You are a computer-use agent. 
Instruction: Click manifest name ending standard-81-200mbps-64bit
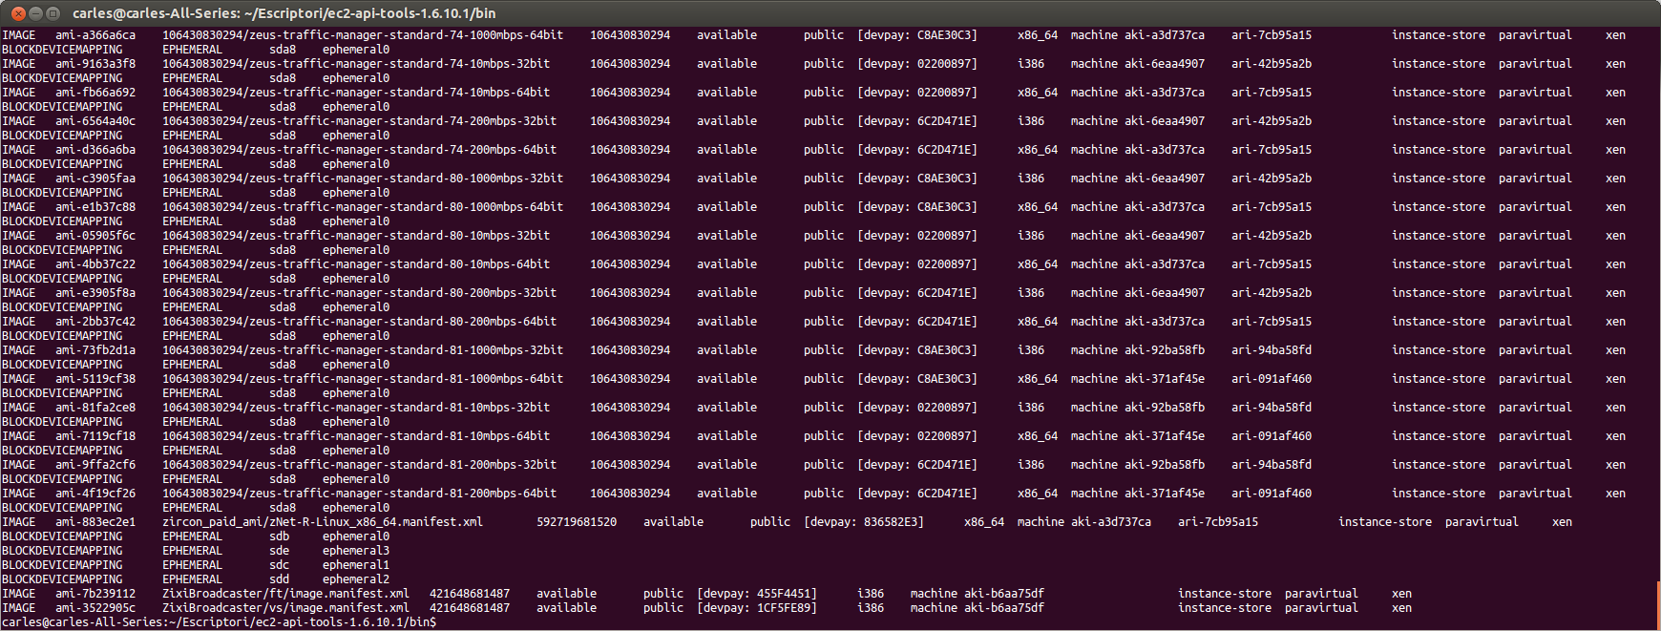(360, 494)
